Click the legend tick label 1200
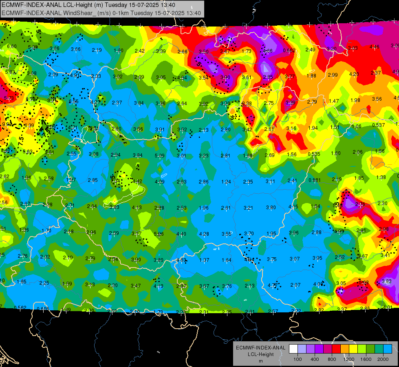 pyautogui.click(x=349, y=359)
